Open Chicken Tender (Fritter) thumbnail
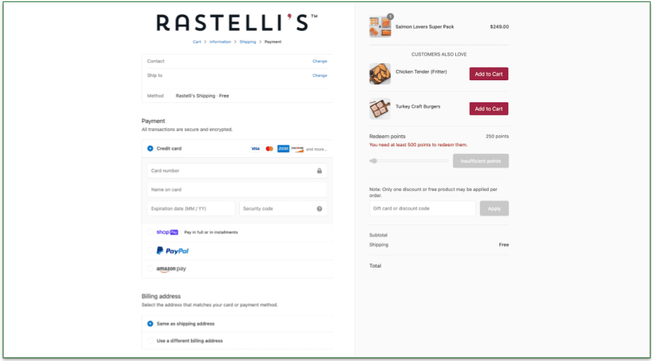 pos(380,74)
